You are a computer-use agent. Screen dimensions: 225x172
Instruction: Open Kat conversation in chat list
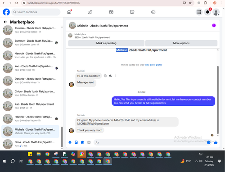pyautogui.click(x=31, y=106)
